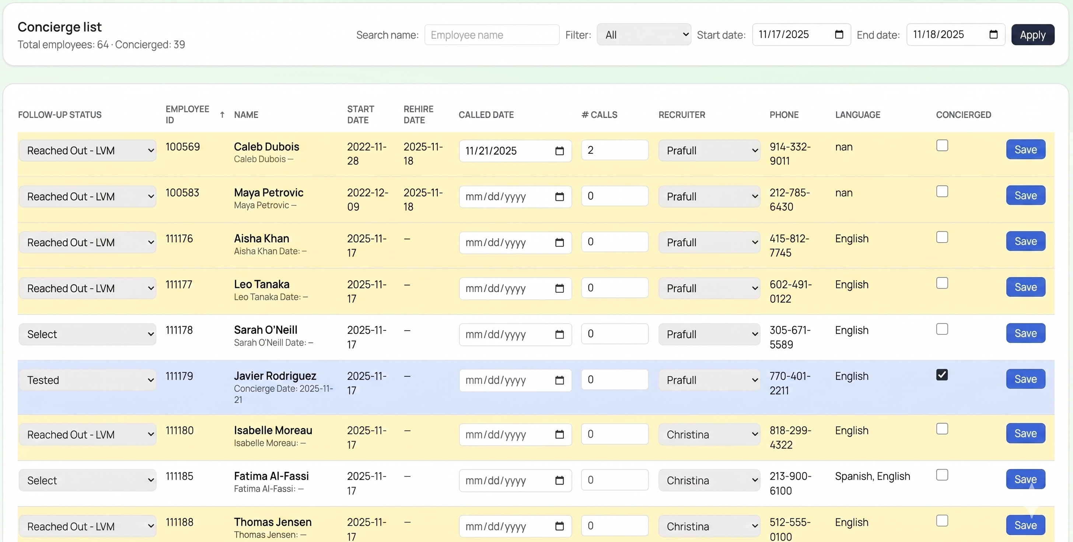
Task: Open follow-up status dropdown for Sarah O'Neill
Action: [87, 334]
